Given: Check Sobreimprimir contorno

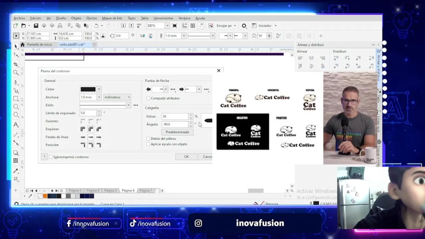Looking at the screenshot, I should pyautogui.click(x=51, y=157).
